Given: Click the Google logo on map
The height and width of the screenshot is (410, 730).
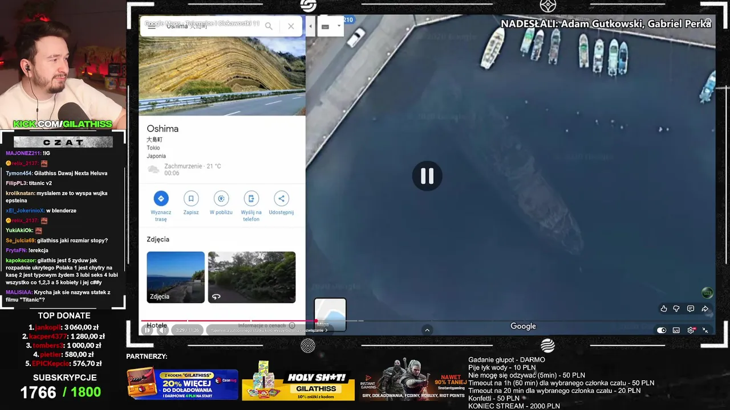Looking at the screenshot, I should [x=523, y=326].
